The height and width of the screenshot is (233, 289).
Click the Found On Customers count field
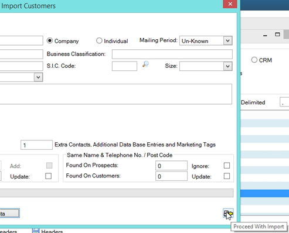coord(171,176)
